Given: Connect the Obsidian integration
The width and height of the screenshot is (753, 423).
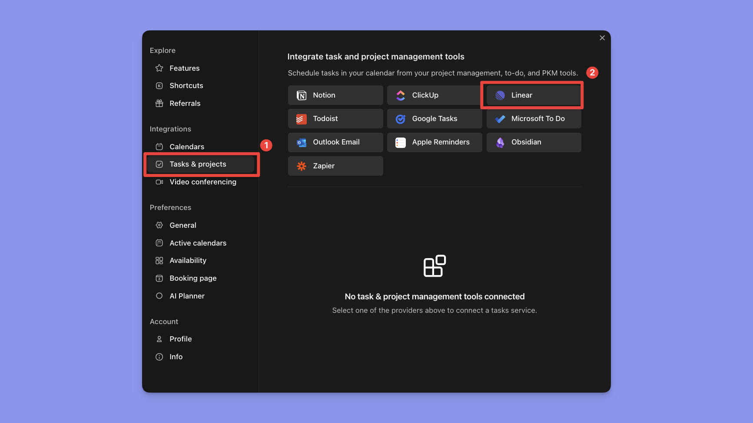Looking at the screenshot, I should click(x=534, y=142).
